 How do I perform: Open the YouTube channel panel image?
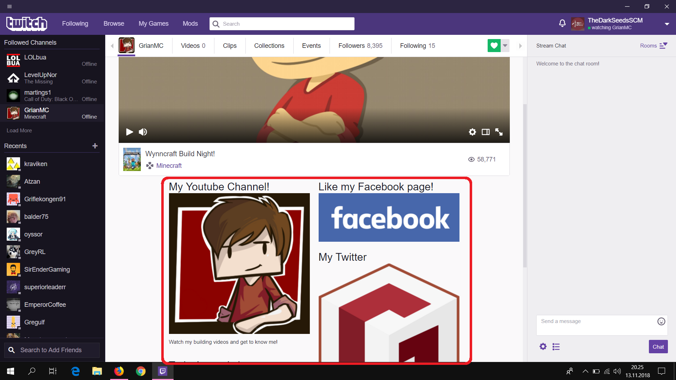(x=239, y=264)
